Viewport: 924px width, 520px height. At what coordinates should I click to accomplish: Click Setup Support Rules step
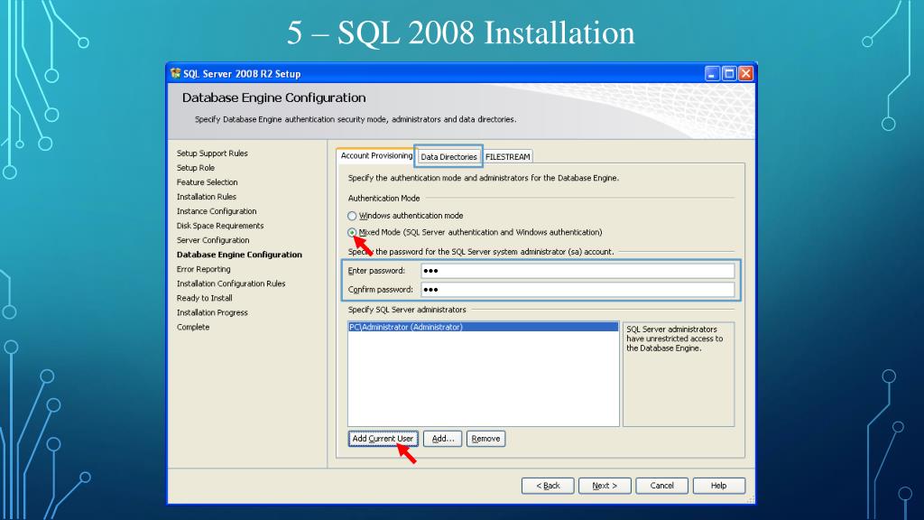[x=212, y=153]
